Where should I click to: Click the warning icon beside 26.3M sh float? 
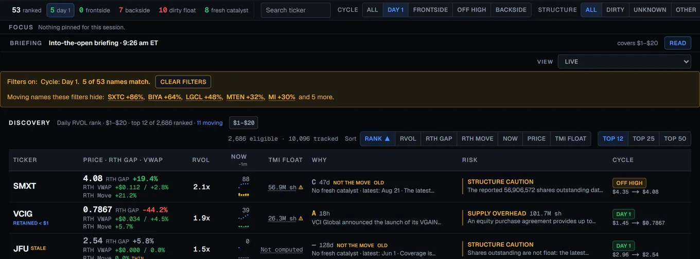(x=301, y=219)
